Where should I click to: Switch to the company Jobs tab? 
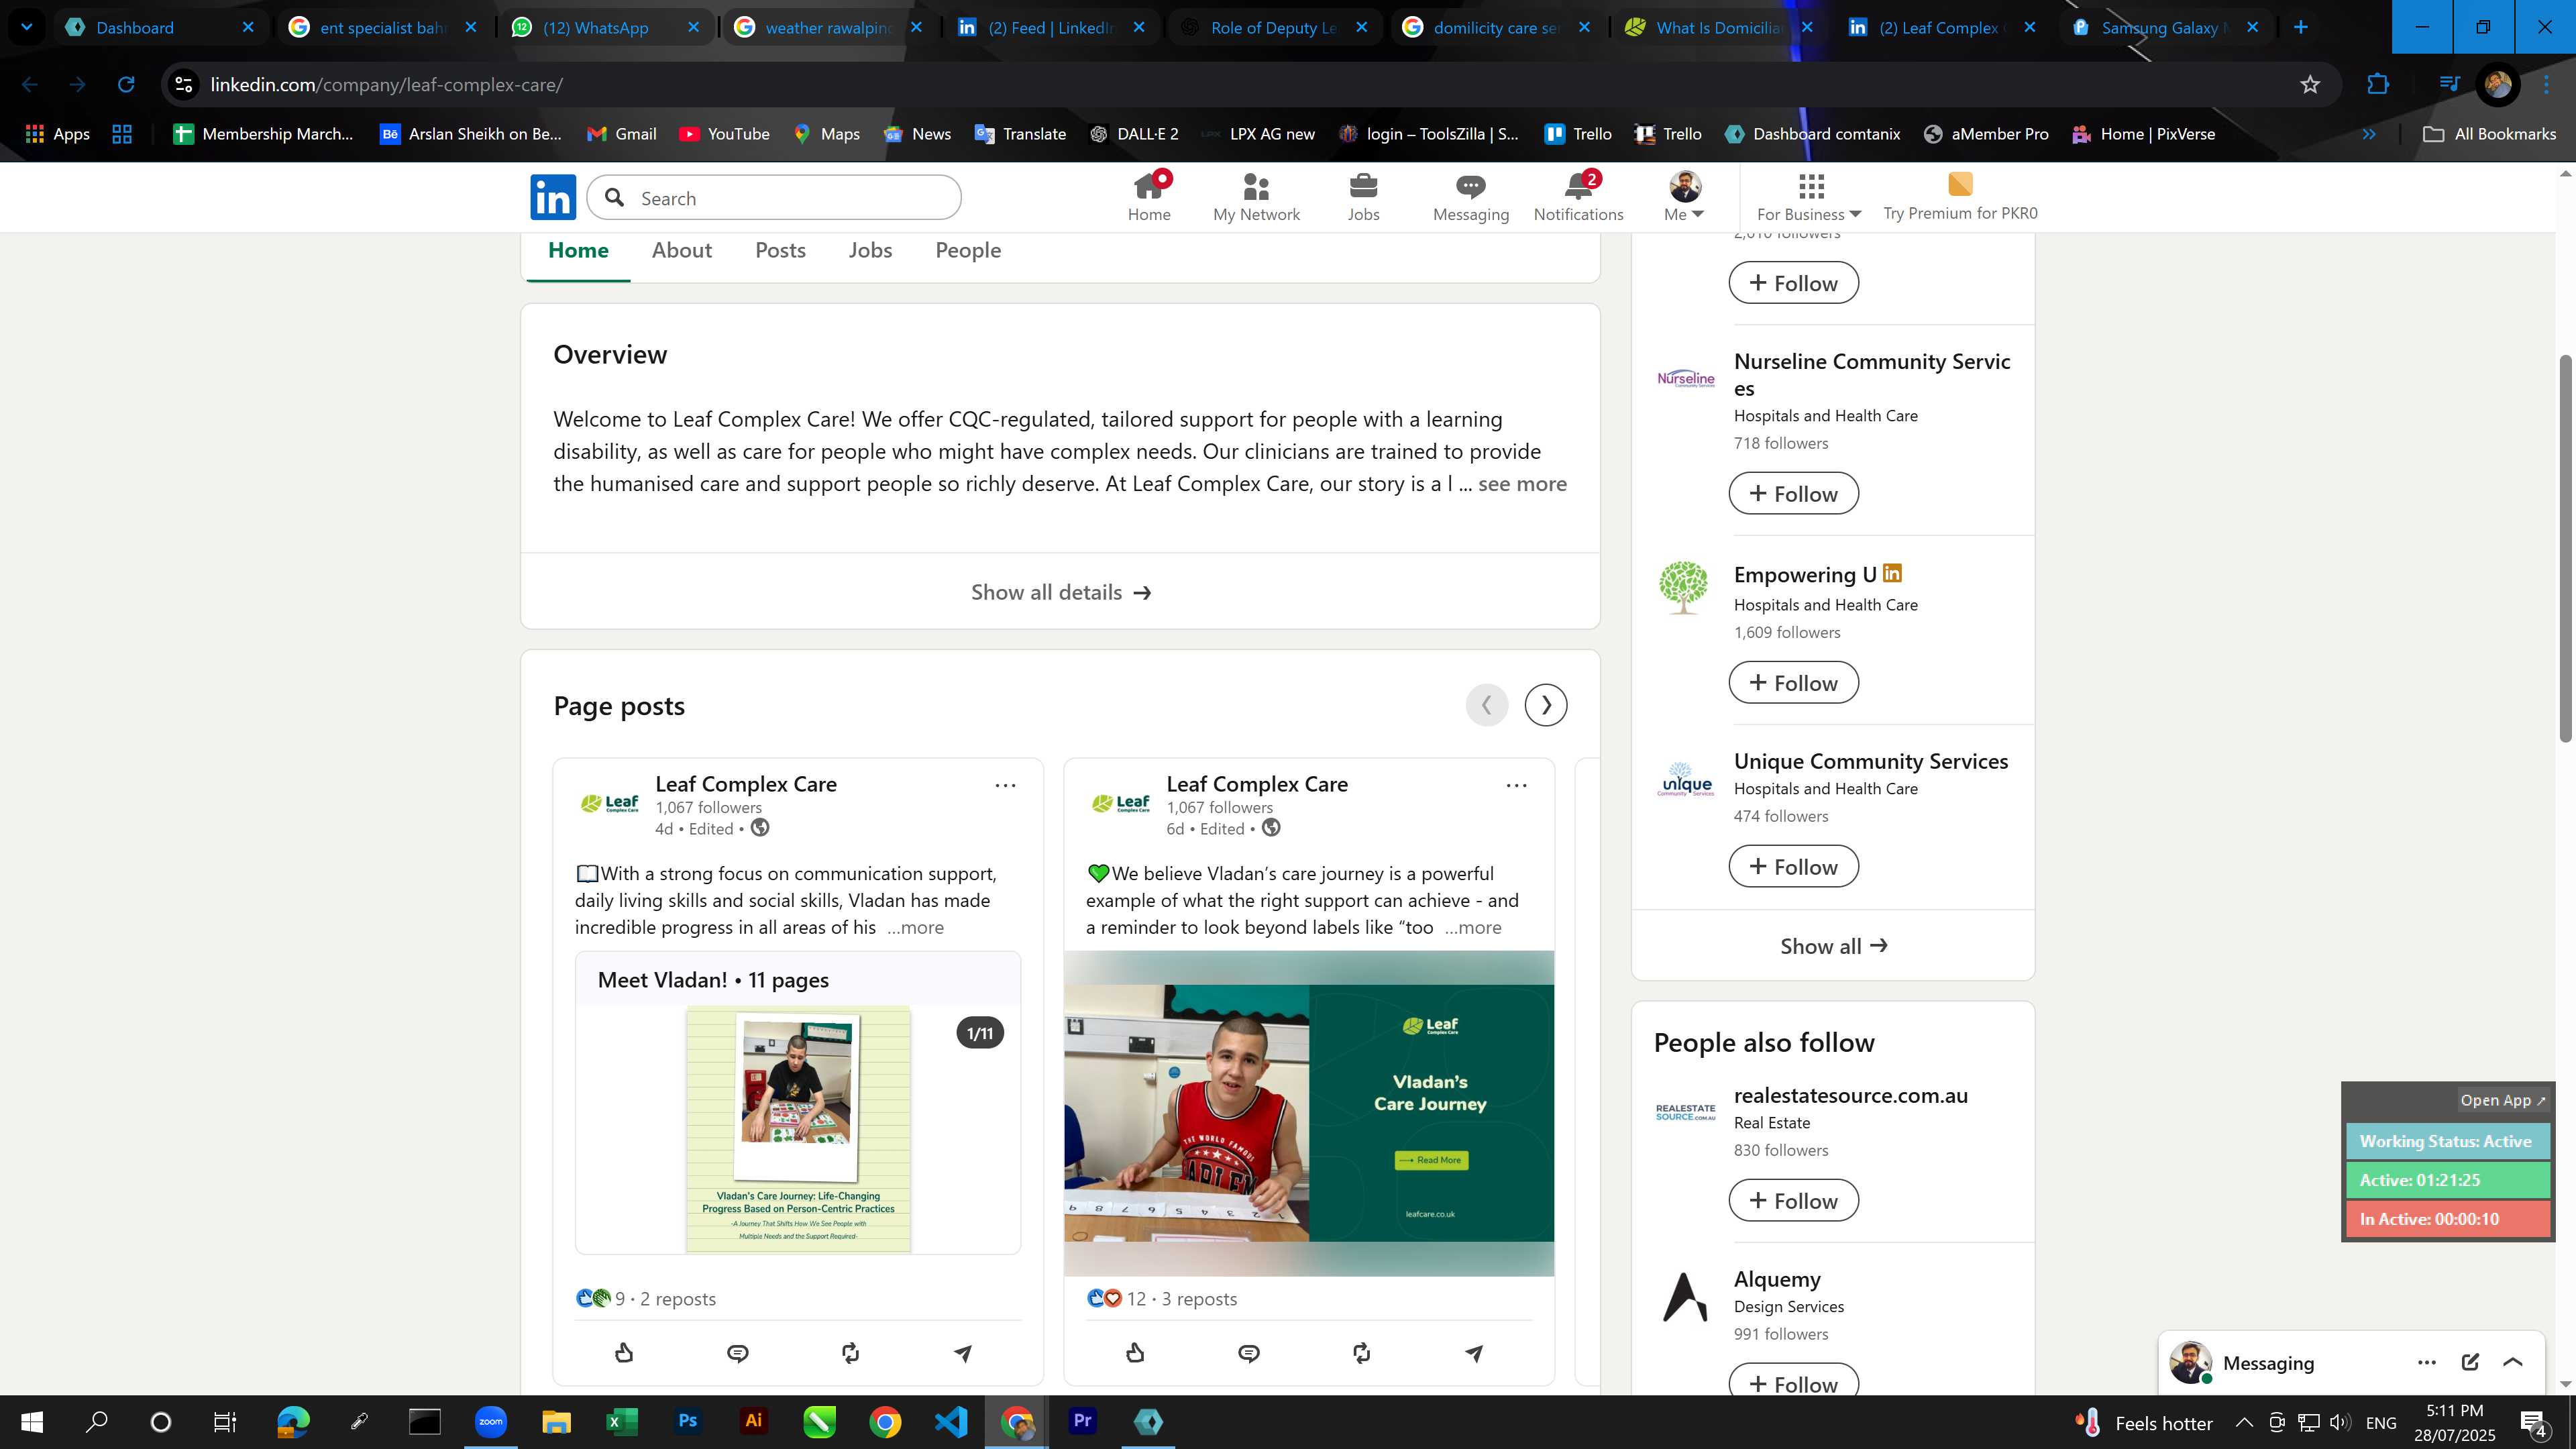(870, 250)
